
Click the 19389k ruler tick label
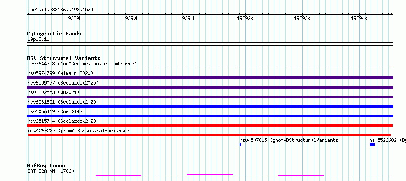[x=74, y=18]
